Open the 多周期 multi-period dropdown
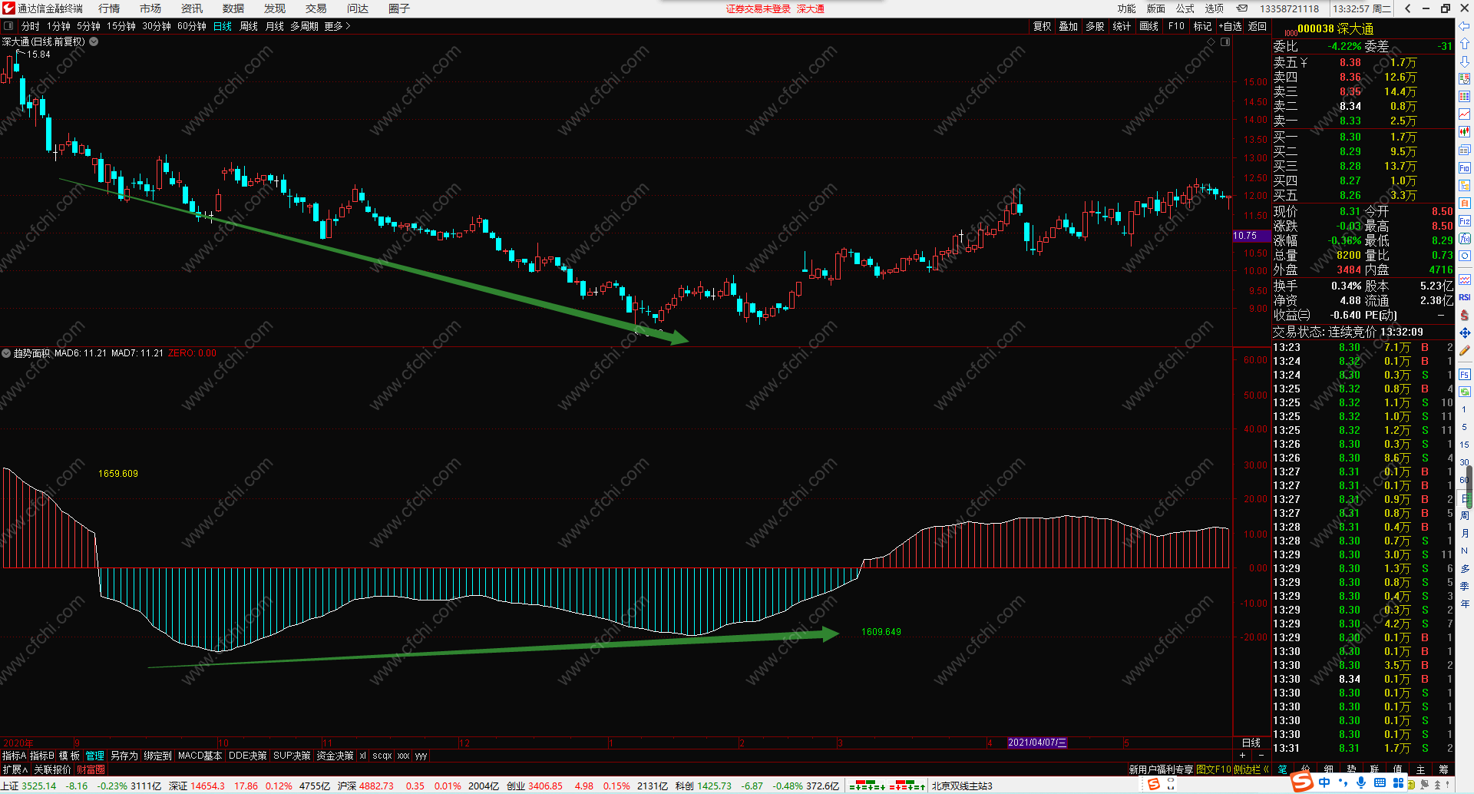The width and height of the screenshot is (1474, 794). pos(304,26)
